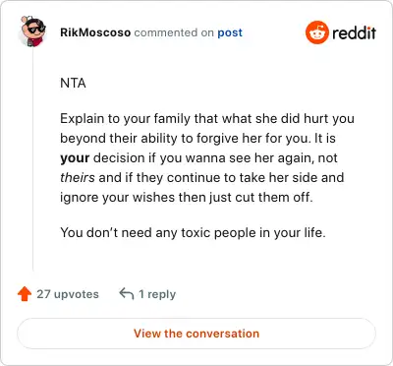Click the italic word "theirs" in comment
393x366 pixels.
pyautogui.click(x=78, y=177)
